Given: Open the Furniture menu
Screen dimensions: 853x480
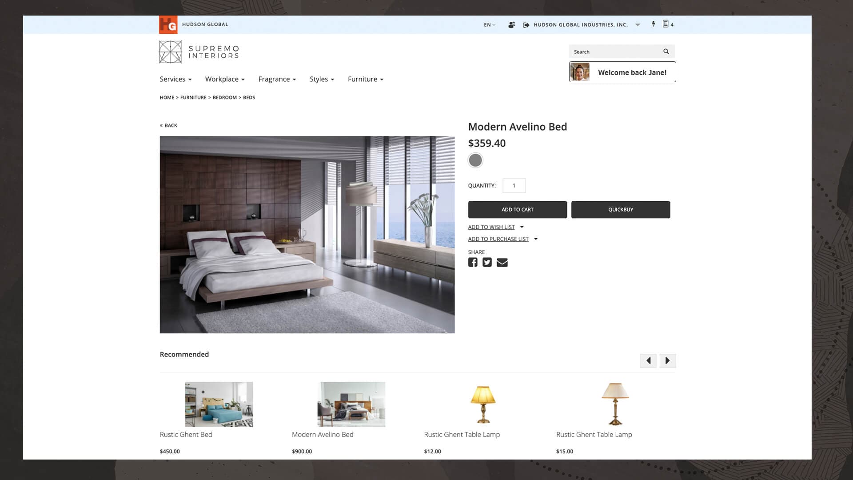Looking at the screenshot, I should 365,79.
